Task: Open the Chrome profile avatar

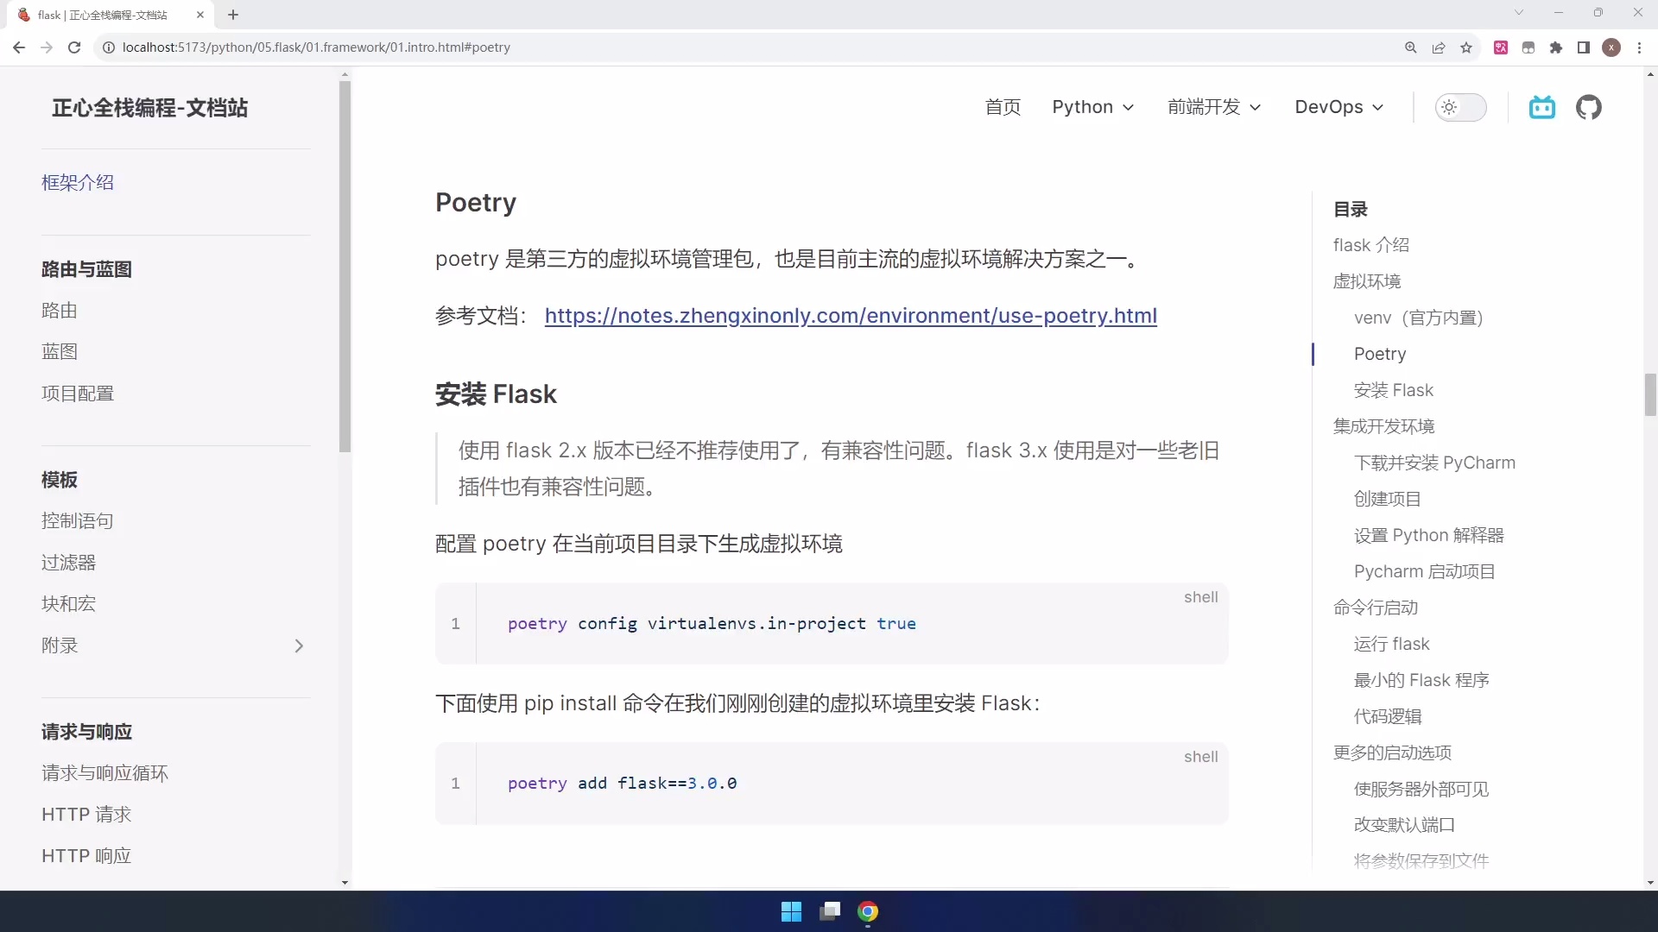Action: (1612, 47)
